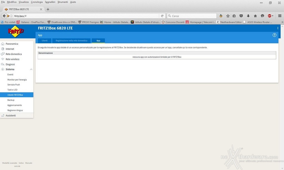Open the Nexthardware Editor bookmark
Image resolution: width=284 pixels, height=170 pixels.
229,22
